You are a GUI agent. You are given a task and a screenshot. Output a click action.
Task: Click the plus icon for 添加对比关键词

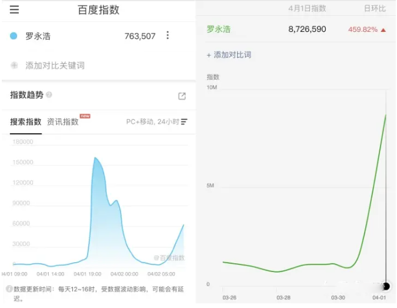click(x=14, y=65)
